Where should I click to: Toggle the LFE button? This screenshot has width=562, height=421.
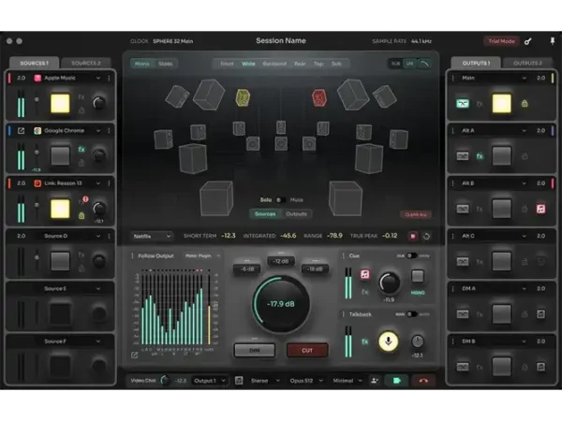[x=409, y=64]
